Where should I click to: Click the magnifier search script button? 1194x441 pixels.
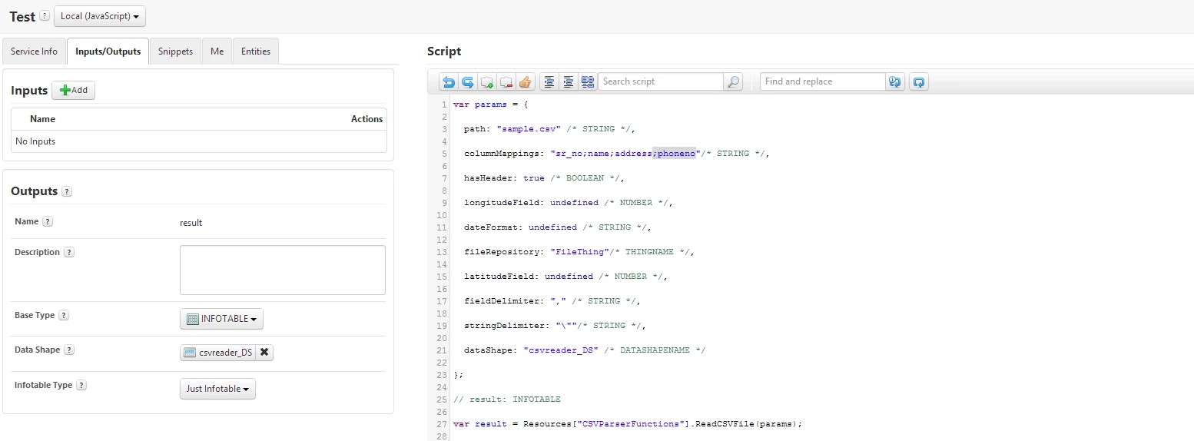pos(733,81)
